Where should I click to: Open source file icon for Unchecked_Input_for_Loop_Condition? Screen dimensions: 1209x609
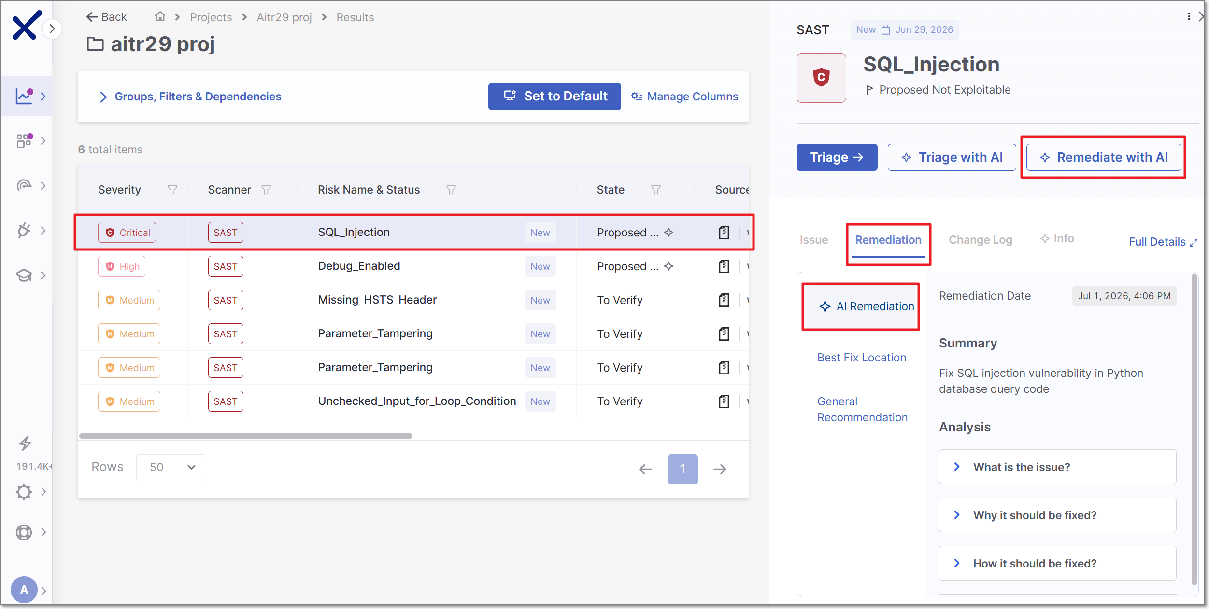(x=724, y=401)
